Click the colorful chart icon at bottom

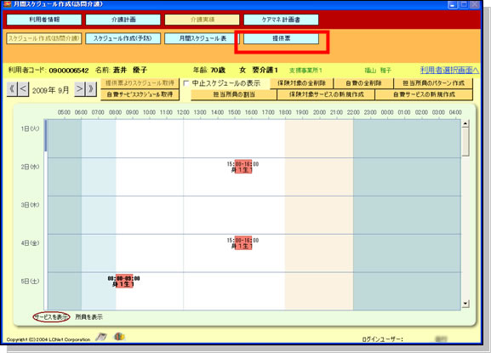pos(119,337)
